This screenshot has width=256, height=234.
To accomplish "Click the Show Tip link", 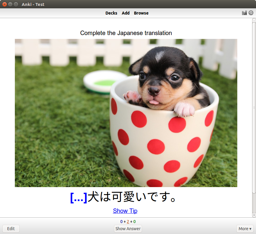I will [x=125, y=211].
